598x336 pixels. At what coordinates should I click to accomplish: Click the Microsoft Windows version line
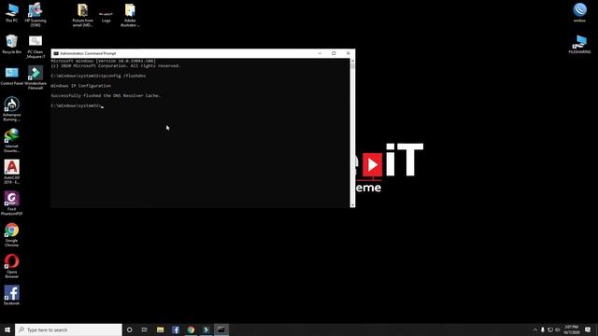click(x=103, y=61)
